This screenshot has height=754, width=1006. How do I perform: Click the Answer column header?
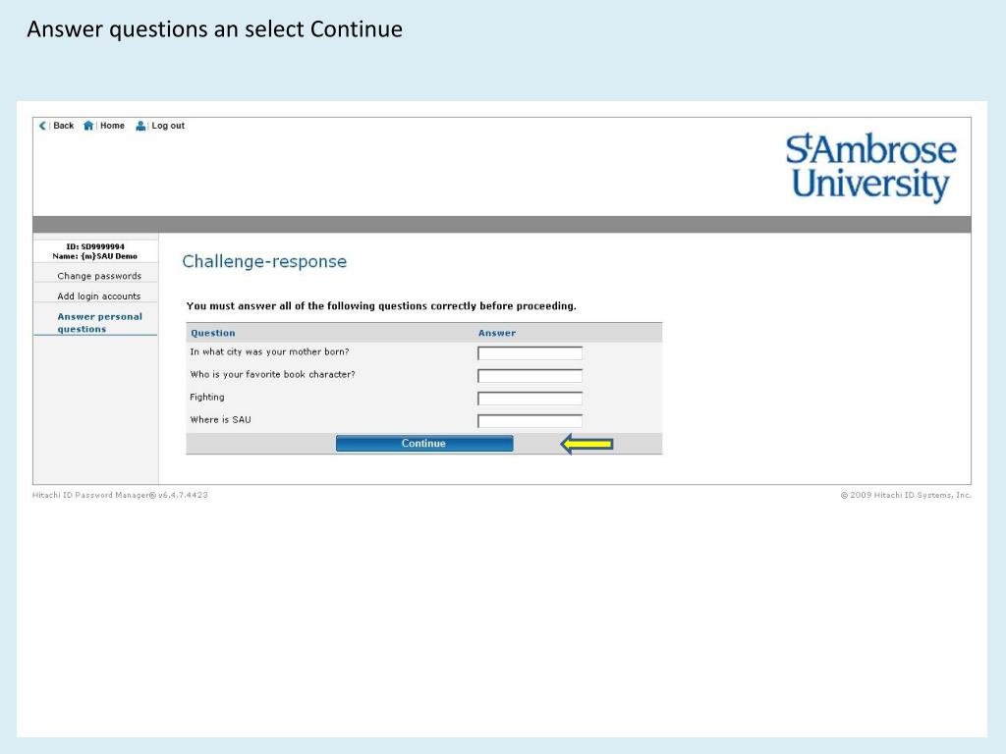pyautogui.click(x=496, y=333)
